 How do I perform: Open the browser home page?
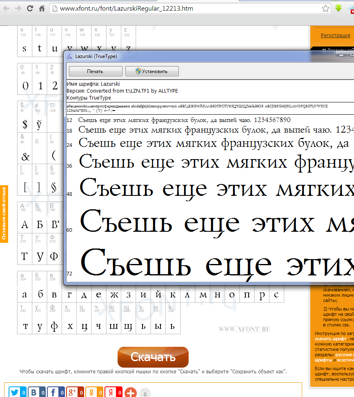pyautogui.click(x=42, y=8)
